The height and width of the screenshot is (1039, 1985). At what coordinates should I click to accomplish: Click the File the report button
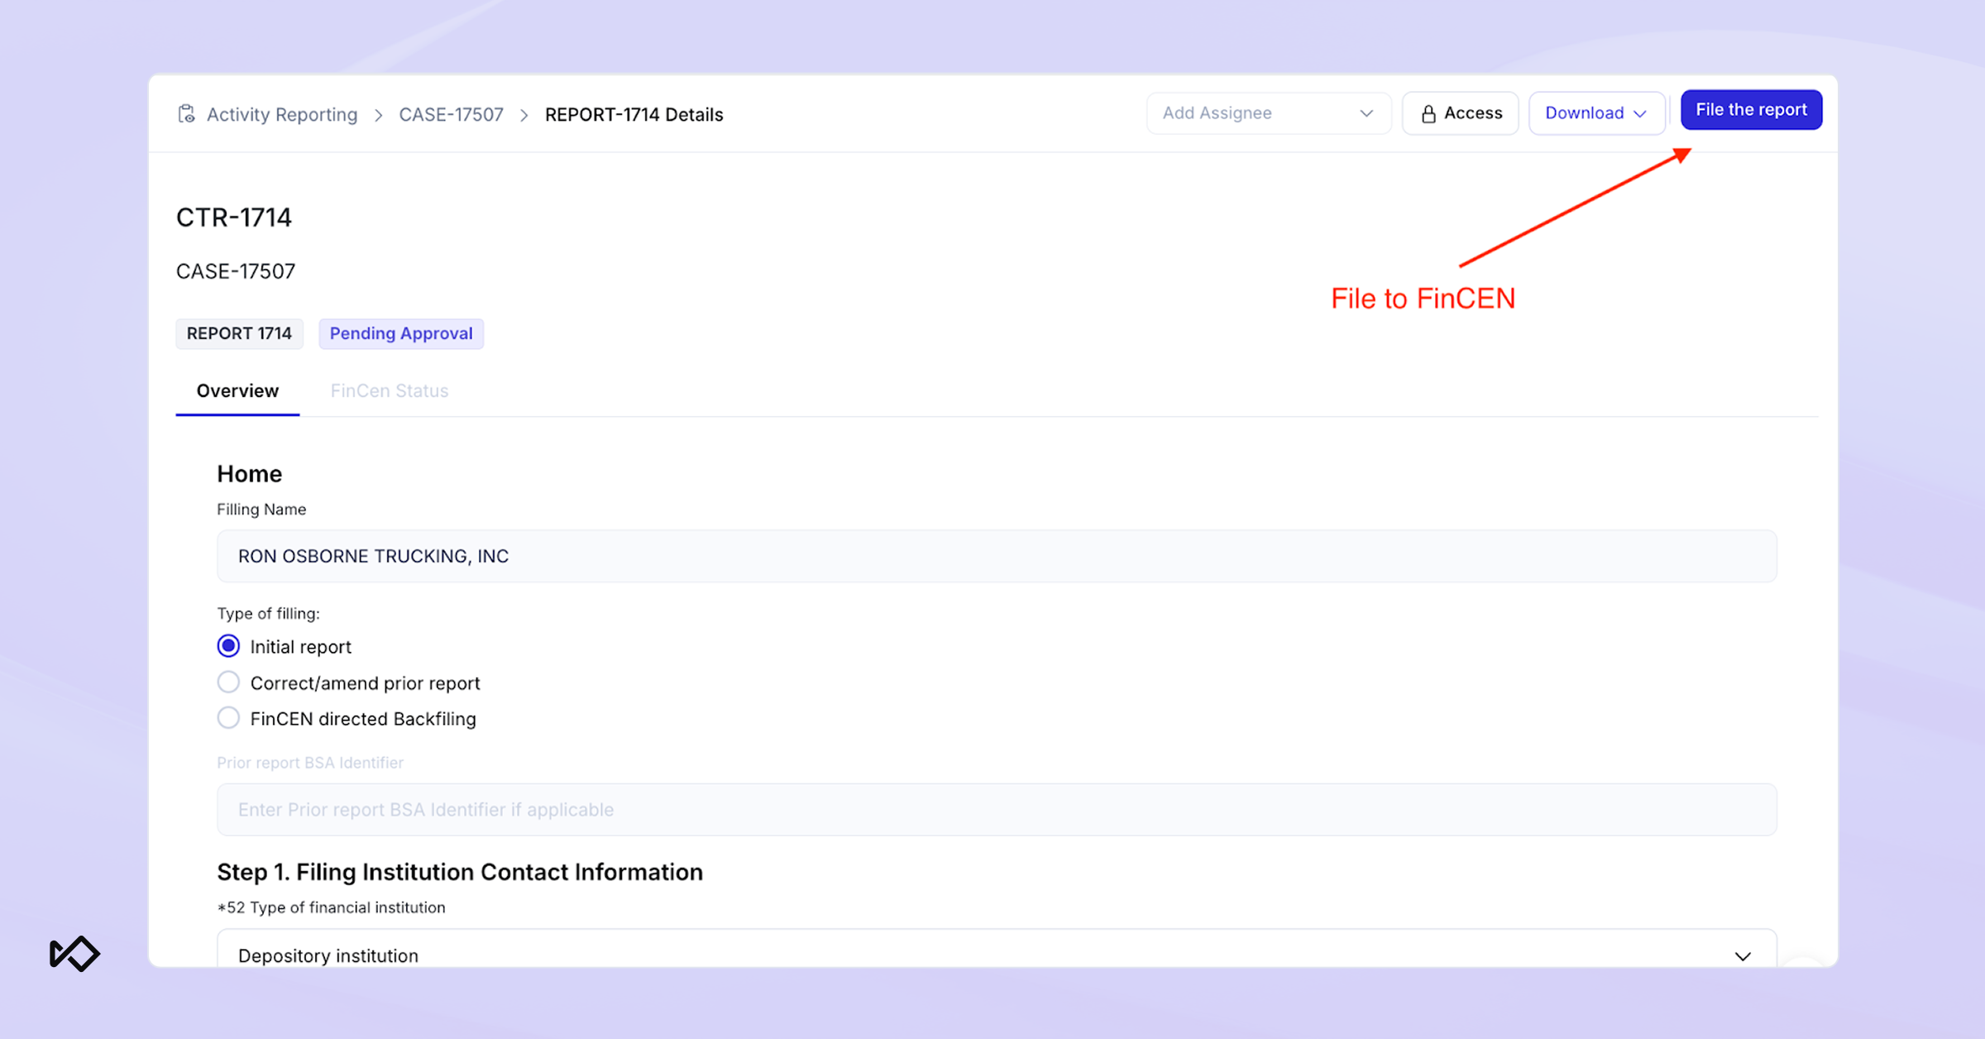coord(1750,110)
